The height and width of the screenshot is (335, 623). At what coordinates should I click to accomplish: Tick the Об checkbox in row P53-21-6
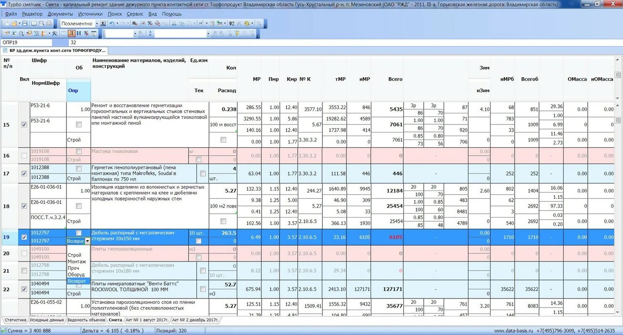(x=79, y=125)
